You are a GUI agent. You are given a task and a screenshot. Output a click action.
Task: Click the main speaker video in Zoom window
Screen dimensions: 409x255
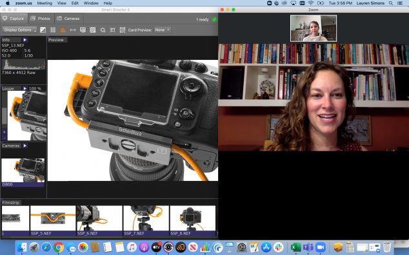coord(314,97)
